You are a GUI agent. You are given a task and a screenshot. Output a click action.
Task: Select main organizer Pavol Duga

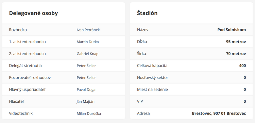pos(86,90)
